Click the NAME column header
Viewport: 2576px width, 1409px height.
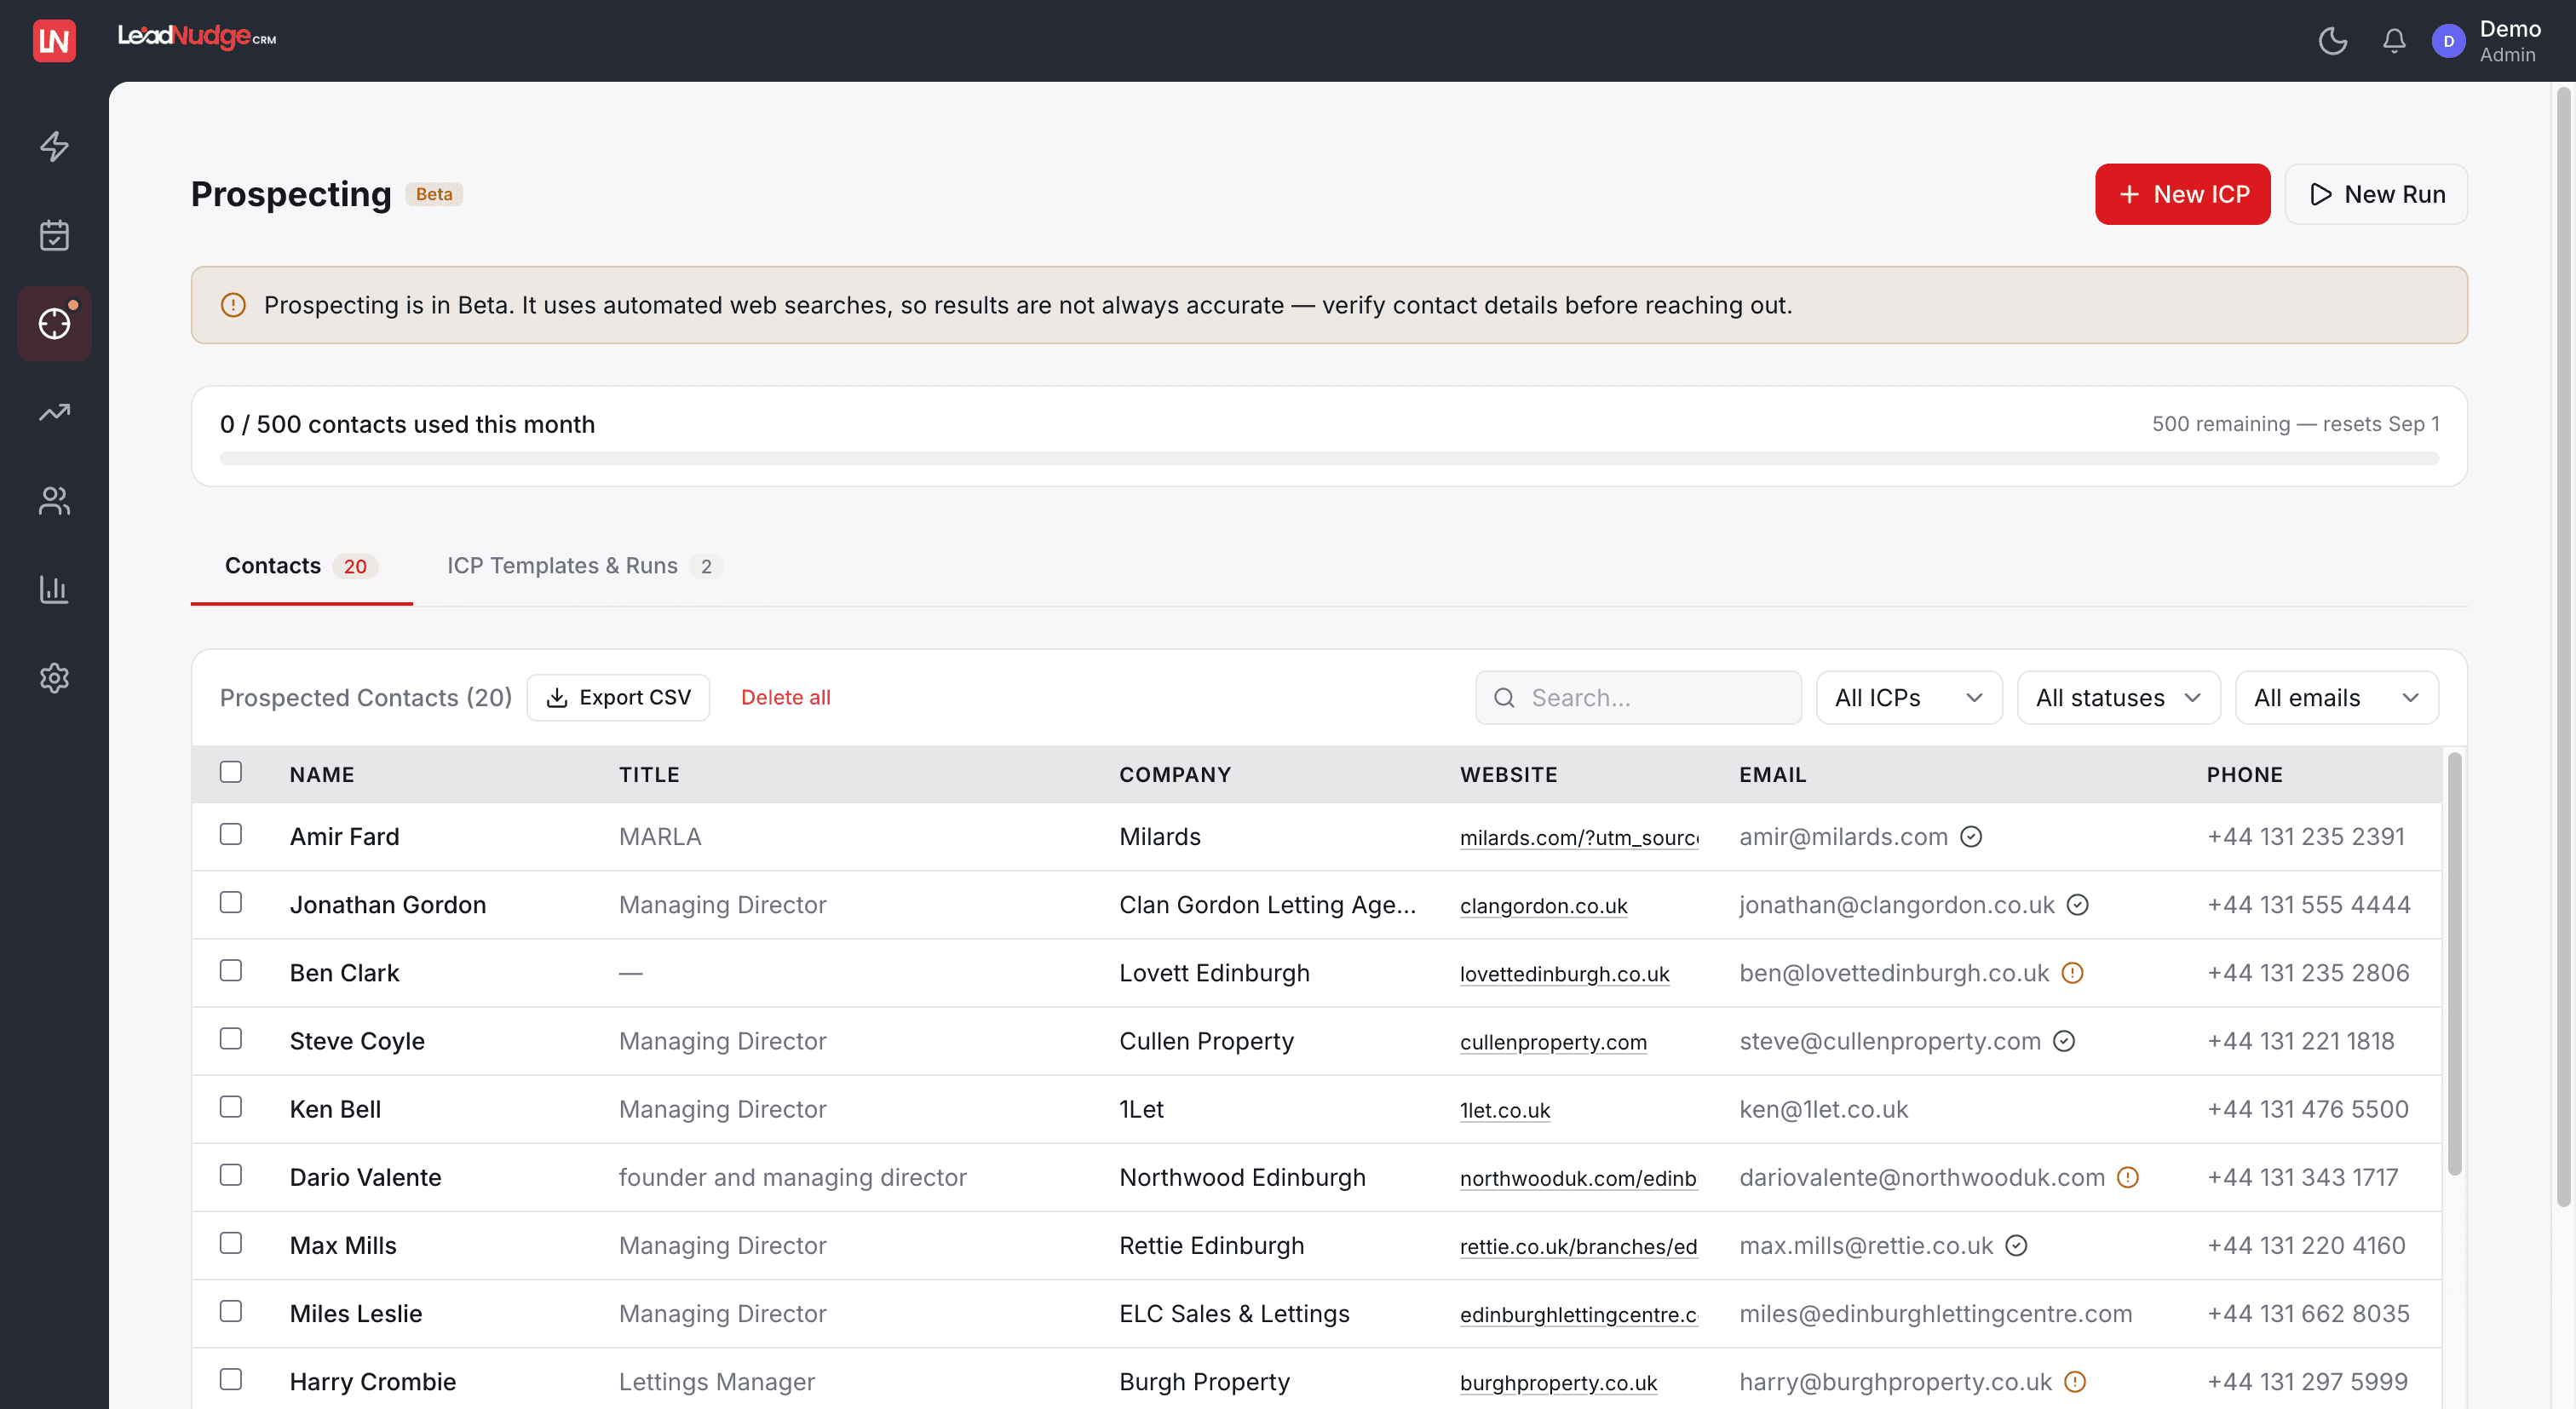click(322, 774)
